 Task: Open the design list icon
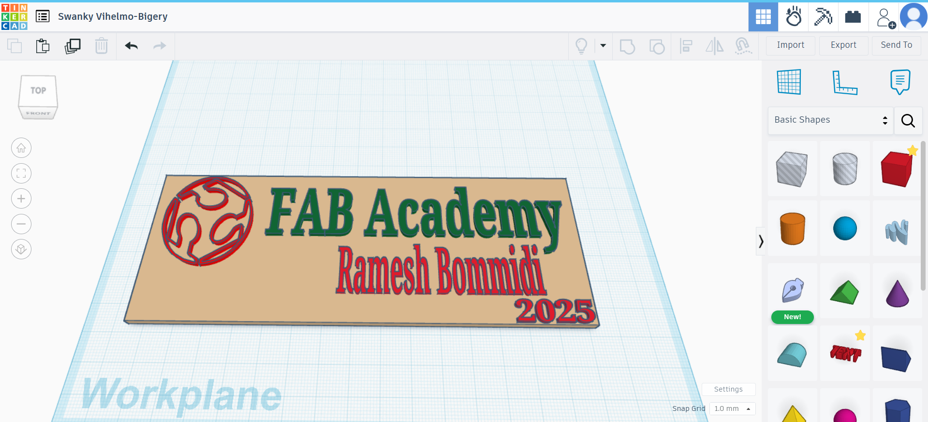(x=43, y=16)
